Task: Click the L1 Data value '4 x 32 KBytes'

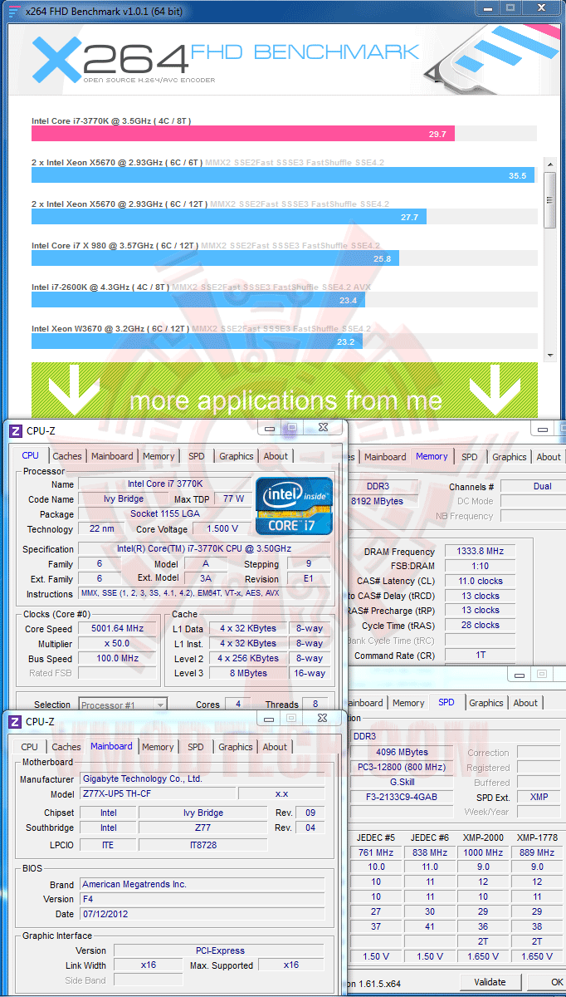Action: point(248,629)
